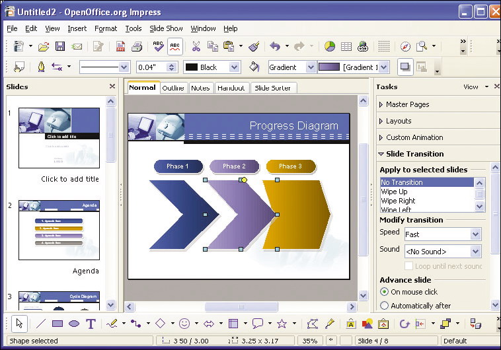
Task: Open the Tasks View menu
Action: click(x=476, y=87)
